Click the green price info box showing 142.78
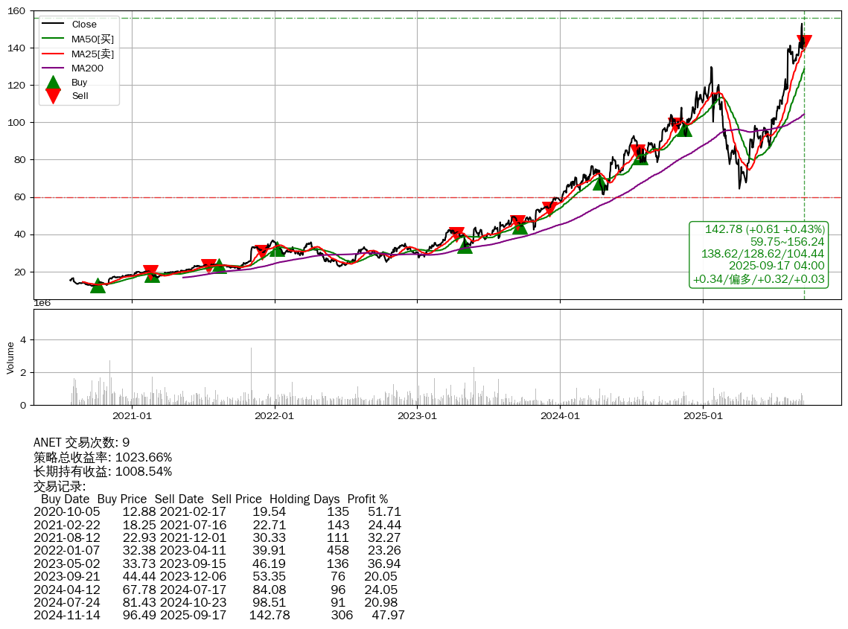This screenshot has height=629, width=848. tap(758, 254)
